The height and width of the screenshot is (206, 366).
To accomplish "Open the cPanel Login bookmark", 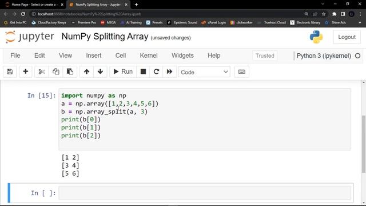I will coord(214,22).
